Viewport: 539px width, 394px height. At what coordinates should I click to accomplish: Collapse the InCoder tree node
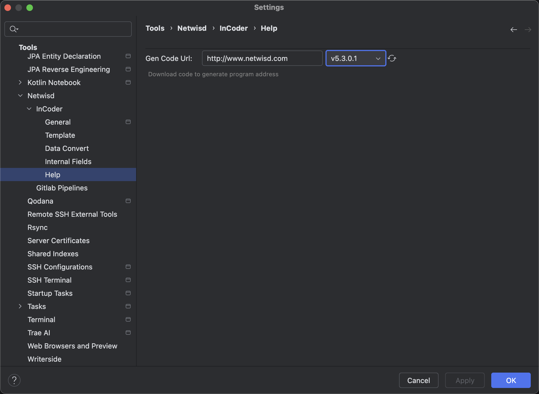29,109
